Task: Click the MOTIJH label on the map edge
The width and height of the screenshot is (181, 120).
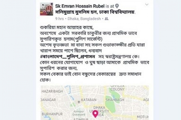Action: pyautogui.click(x=143, y=117)
